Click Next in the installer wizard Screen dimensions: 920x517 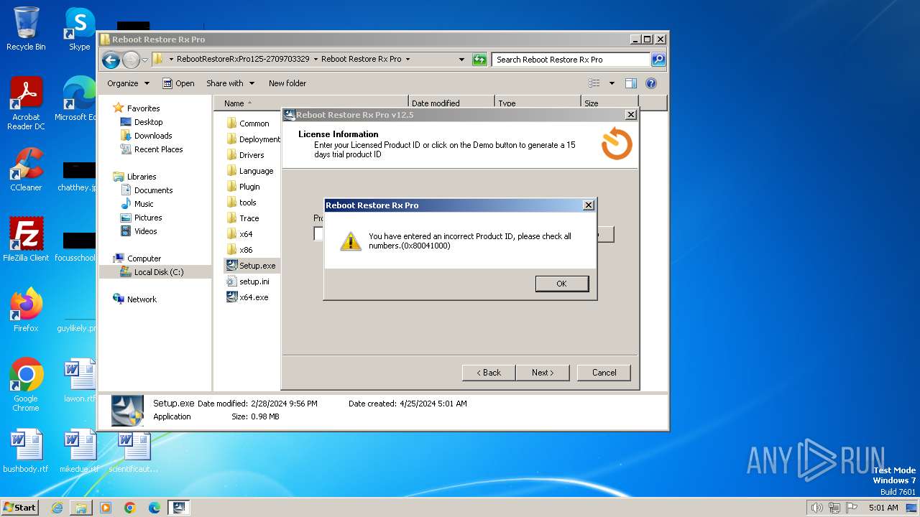543,373
